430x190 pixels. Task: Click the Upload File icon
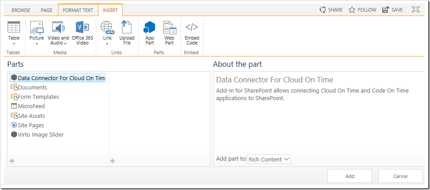[127, 27]
